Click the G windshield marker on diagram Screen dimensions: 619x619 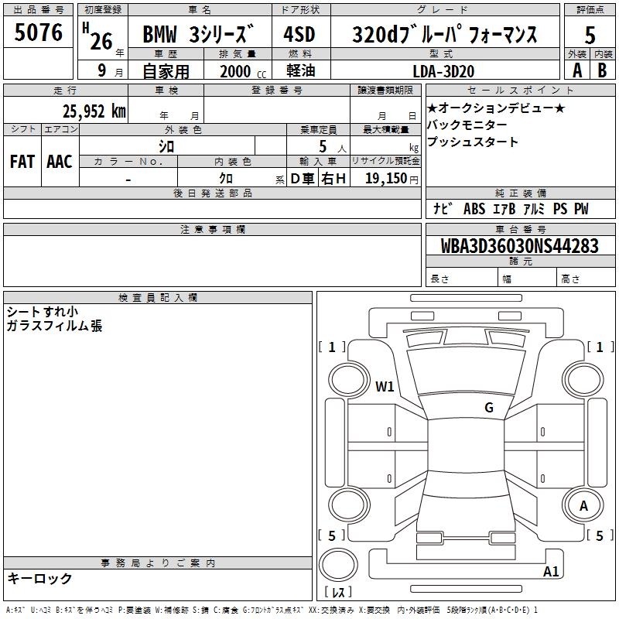488,408
